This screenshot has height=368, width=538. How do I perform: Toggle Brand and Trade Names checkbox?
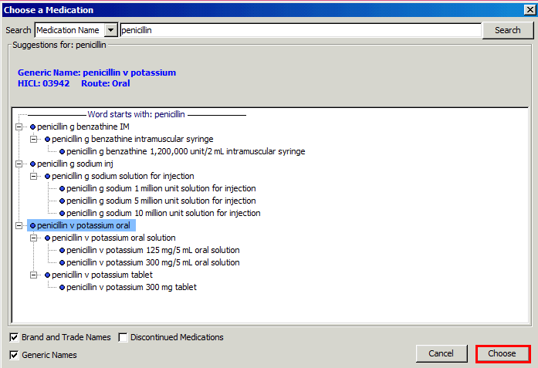pyautogui.click(x=15, y=337)
